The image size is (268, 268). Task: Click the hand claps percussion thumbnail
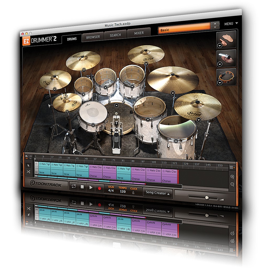[226, 40]
